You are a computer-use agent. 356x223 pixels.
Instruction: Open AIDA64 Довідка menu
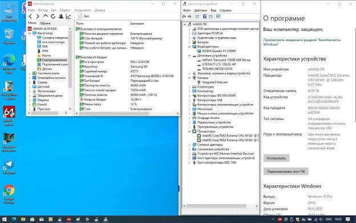(100, 10)
